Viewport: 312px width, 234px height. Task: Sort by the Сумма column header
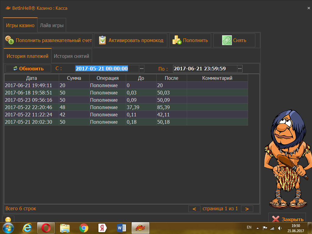coord(74,78)
